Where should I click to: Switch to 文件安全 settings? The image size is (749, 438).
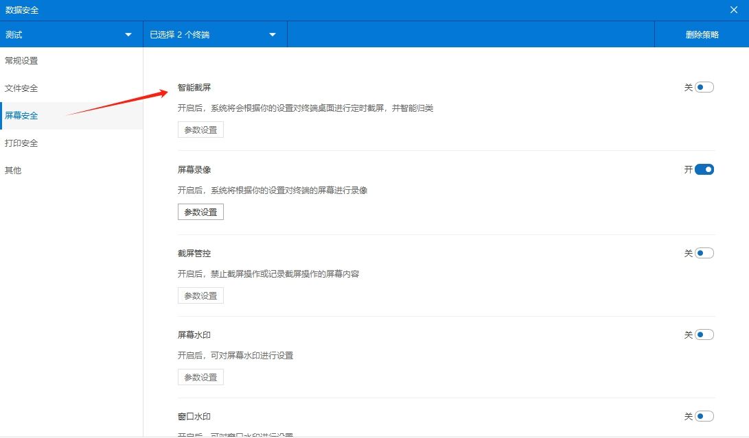tap(71, 88)
